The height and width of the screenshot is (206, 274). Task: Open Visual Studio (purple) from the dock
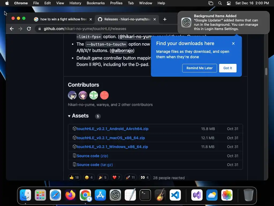197,195
